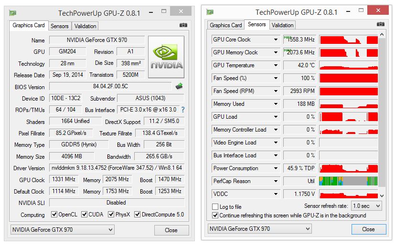The image size is (395, 246).
Task: Click the Bus Interface question mark icon
Action: coord(183,110)
